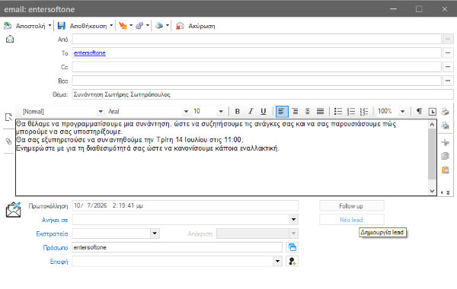Open the Ανήκει σε dropdown
Viewport: 457px width, 289px height.
point(293,220)
